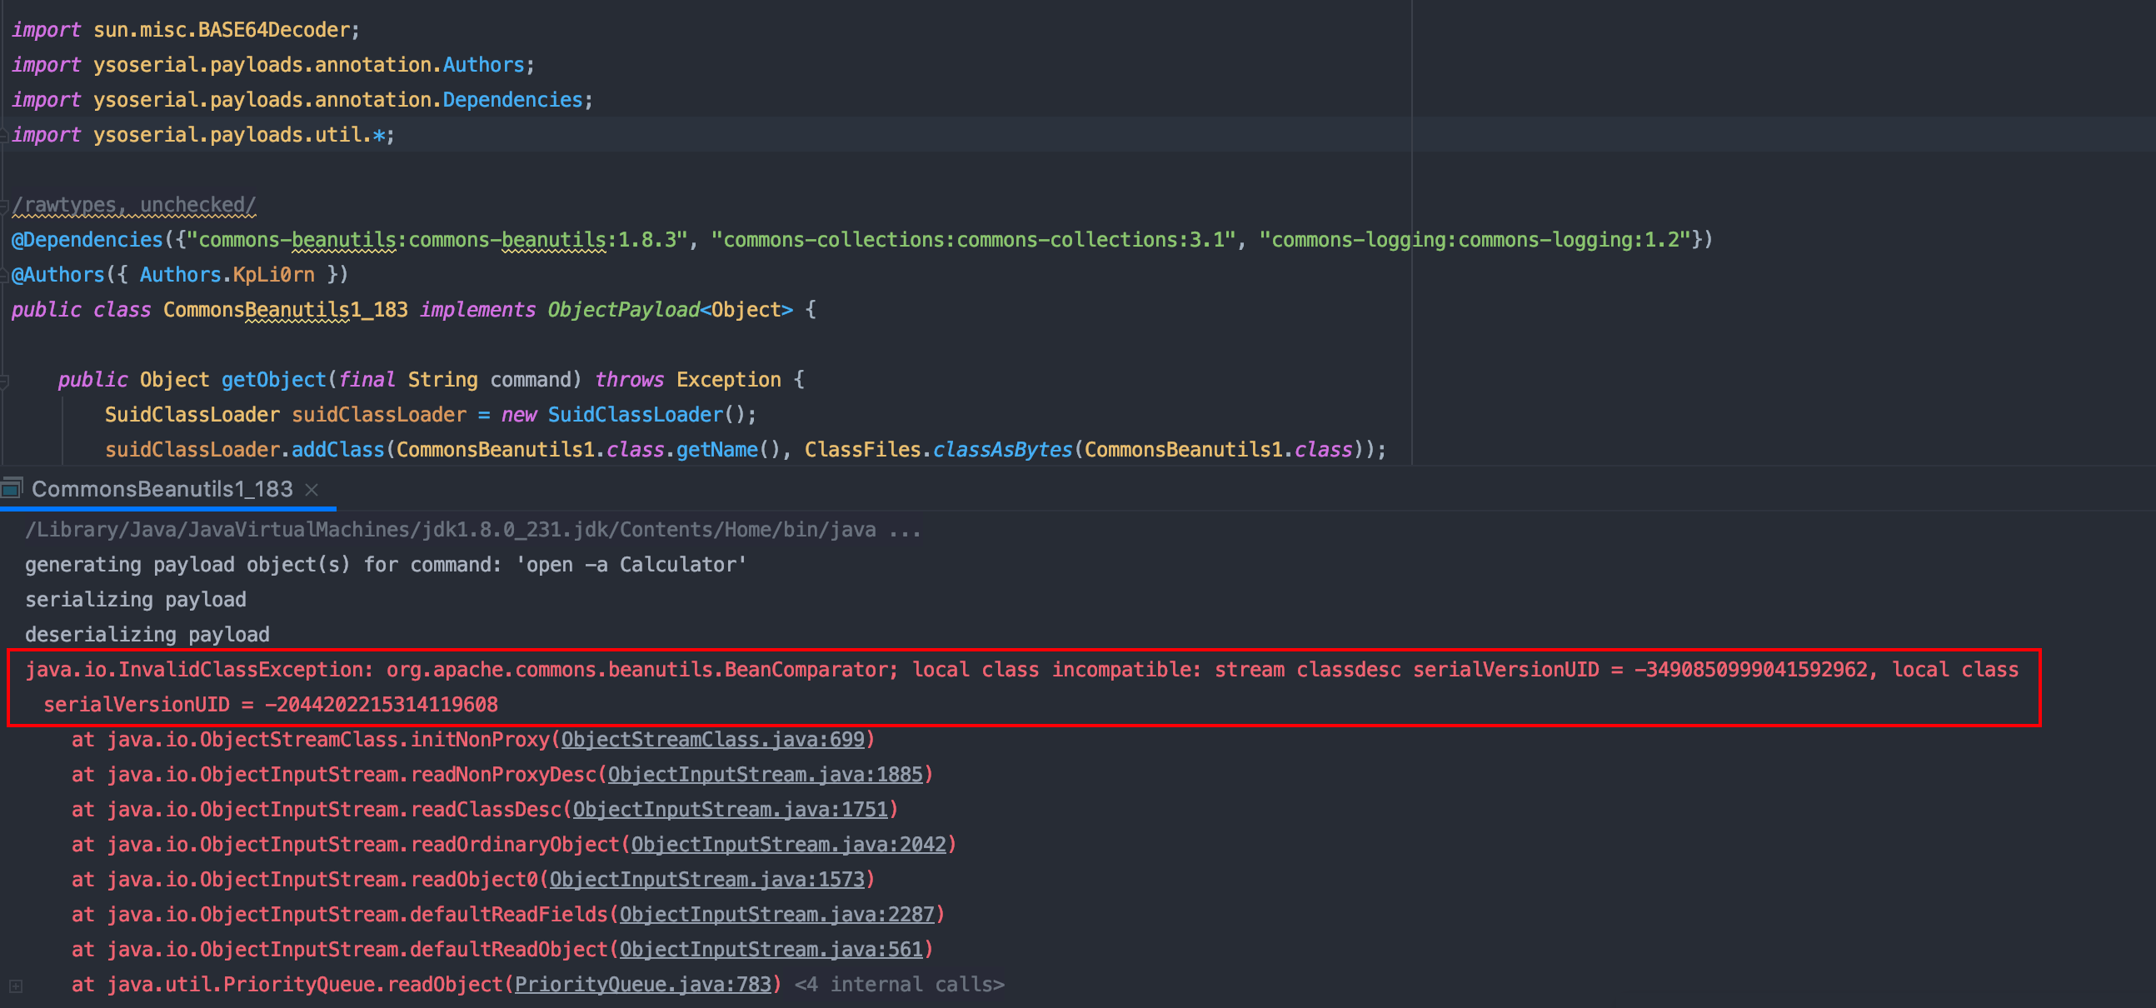Collapse imports using fold marker at util import

4,136
